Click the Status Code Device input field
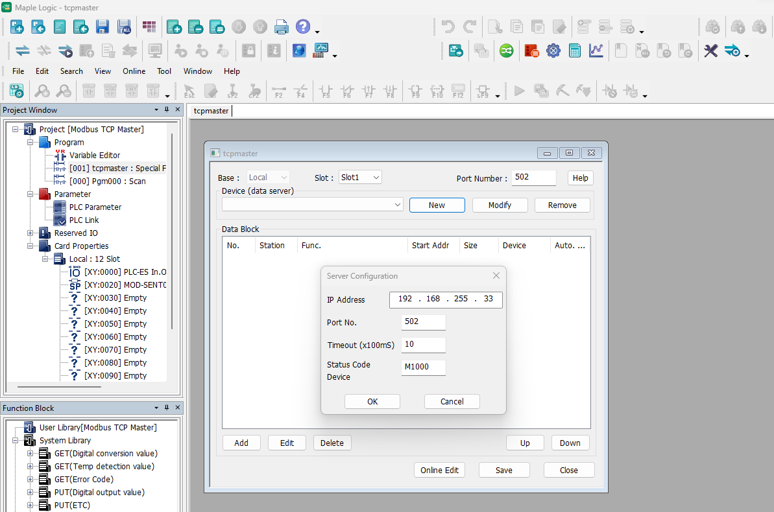This screenshot has width=774, height=512. click(423, 368)
